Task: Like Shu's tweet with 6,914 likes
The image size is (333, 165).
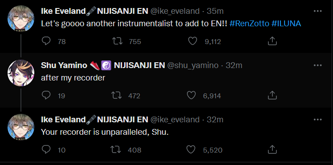Action: (x=191, y=95)
